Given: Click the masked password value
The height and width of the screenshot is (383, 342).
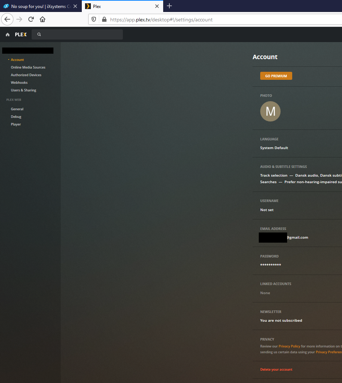Looking at the screenshot, I should click(270, 265).
